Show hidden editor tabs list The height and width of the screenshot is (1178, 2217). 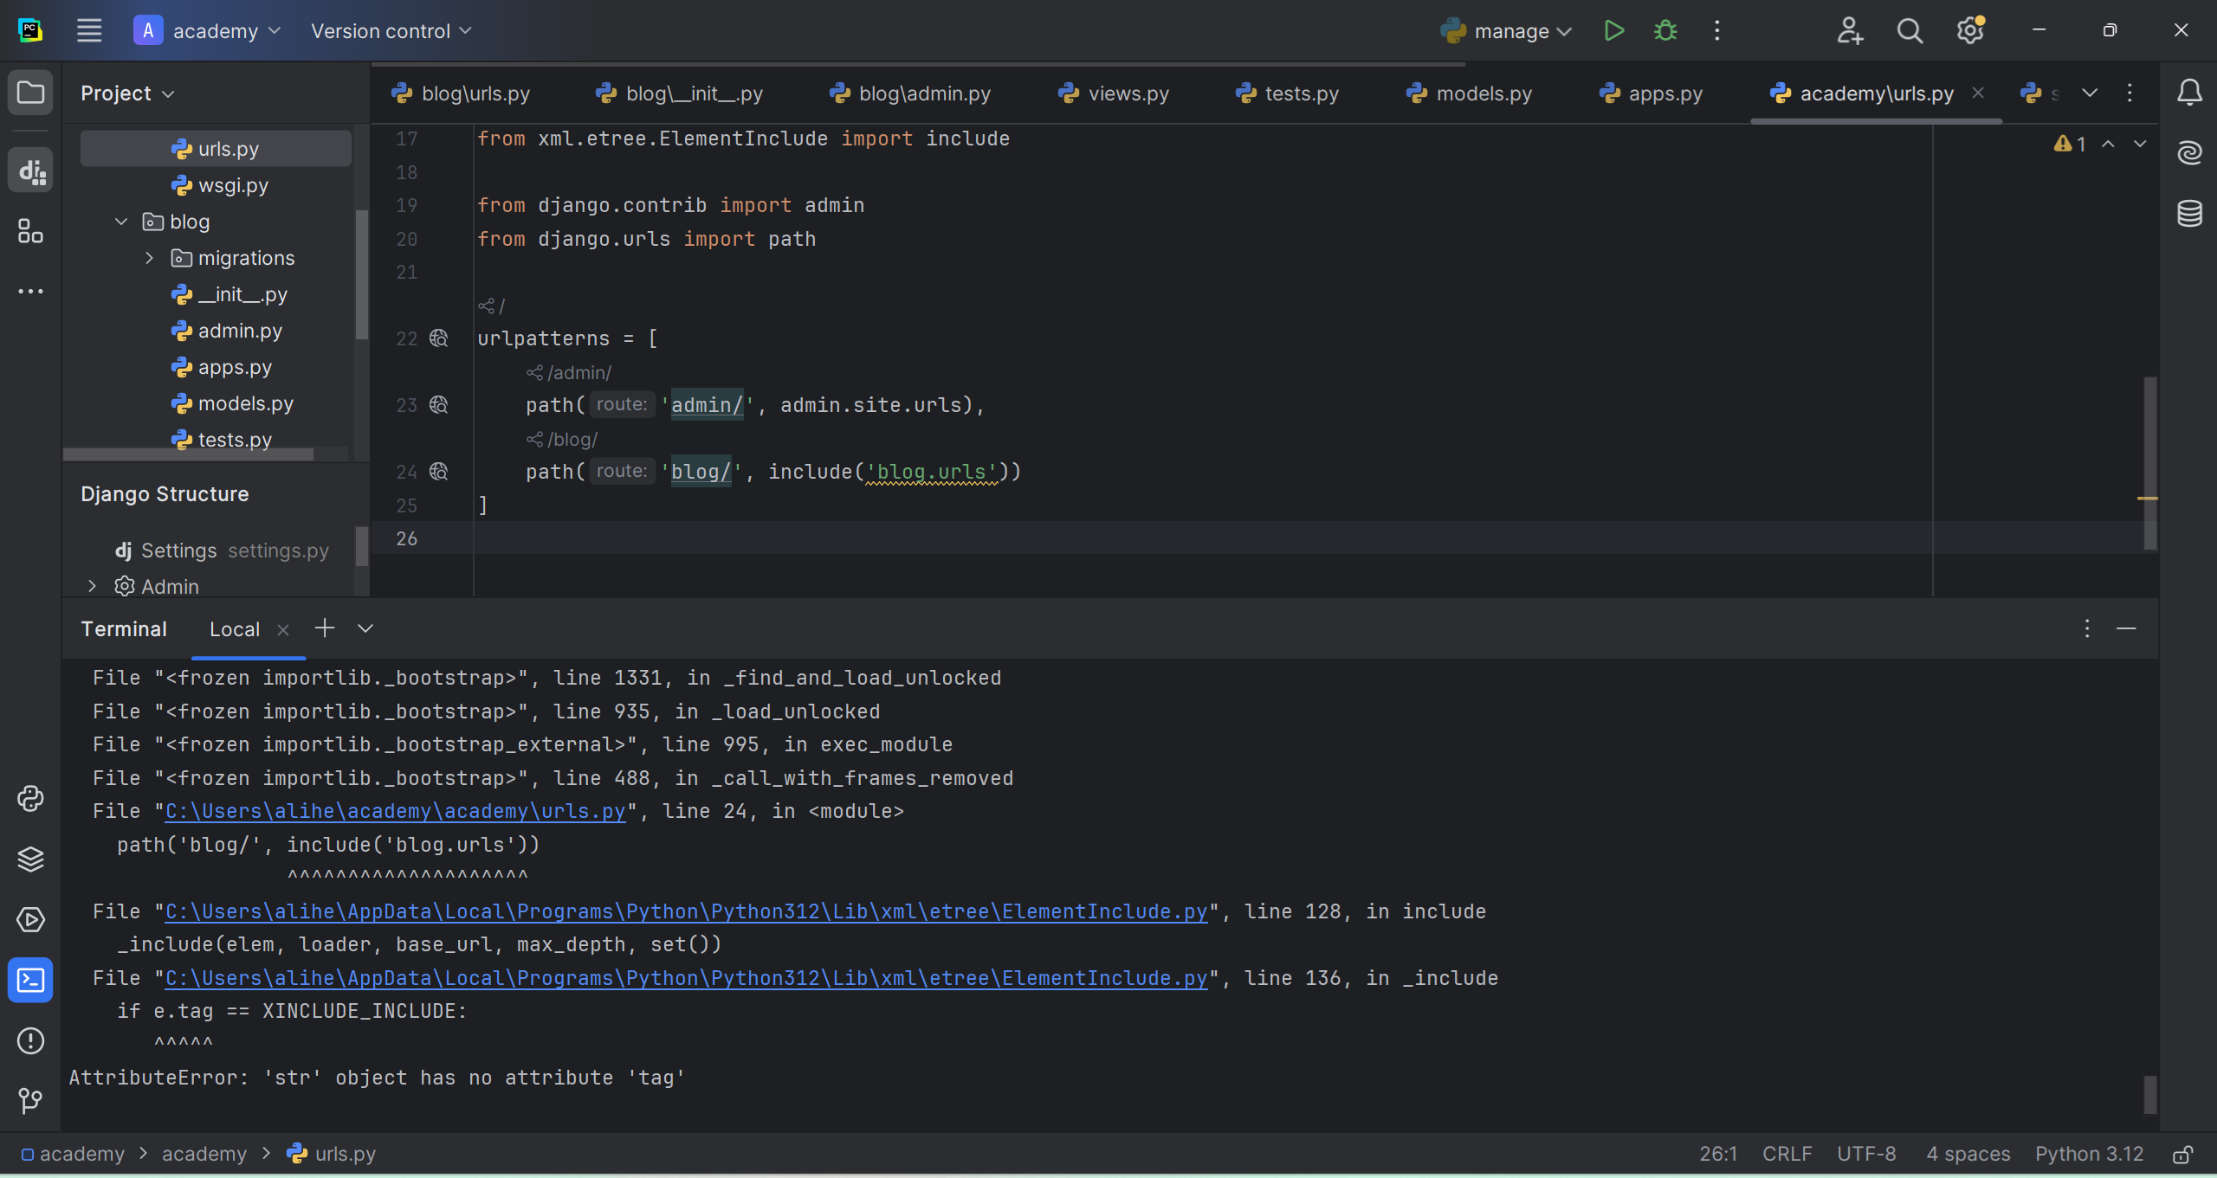pos(2090,93)
